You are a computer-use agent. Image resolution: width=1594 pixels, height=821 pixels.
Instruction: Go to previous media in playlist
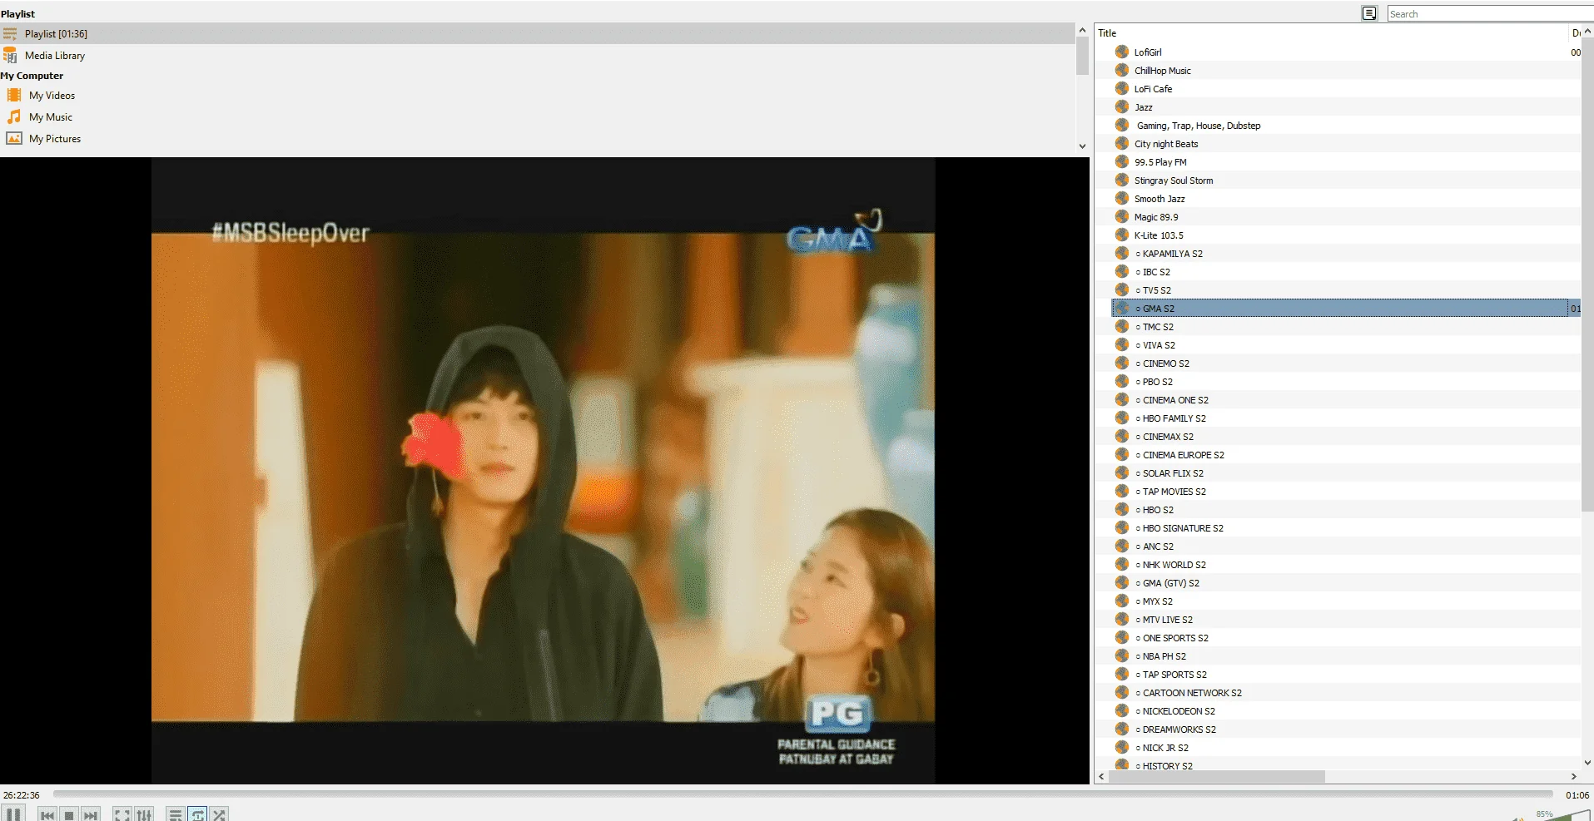click(x=47, y=814)
